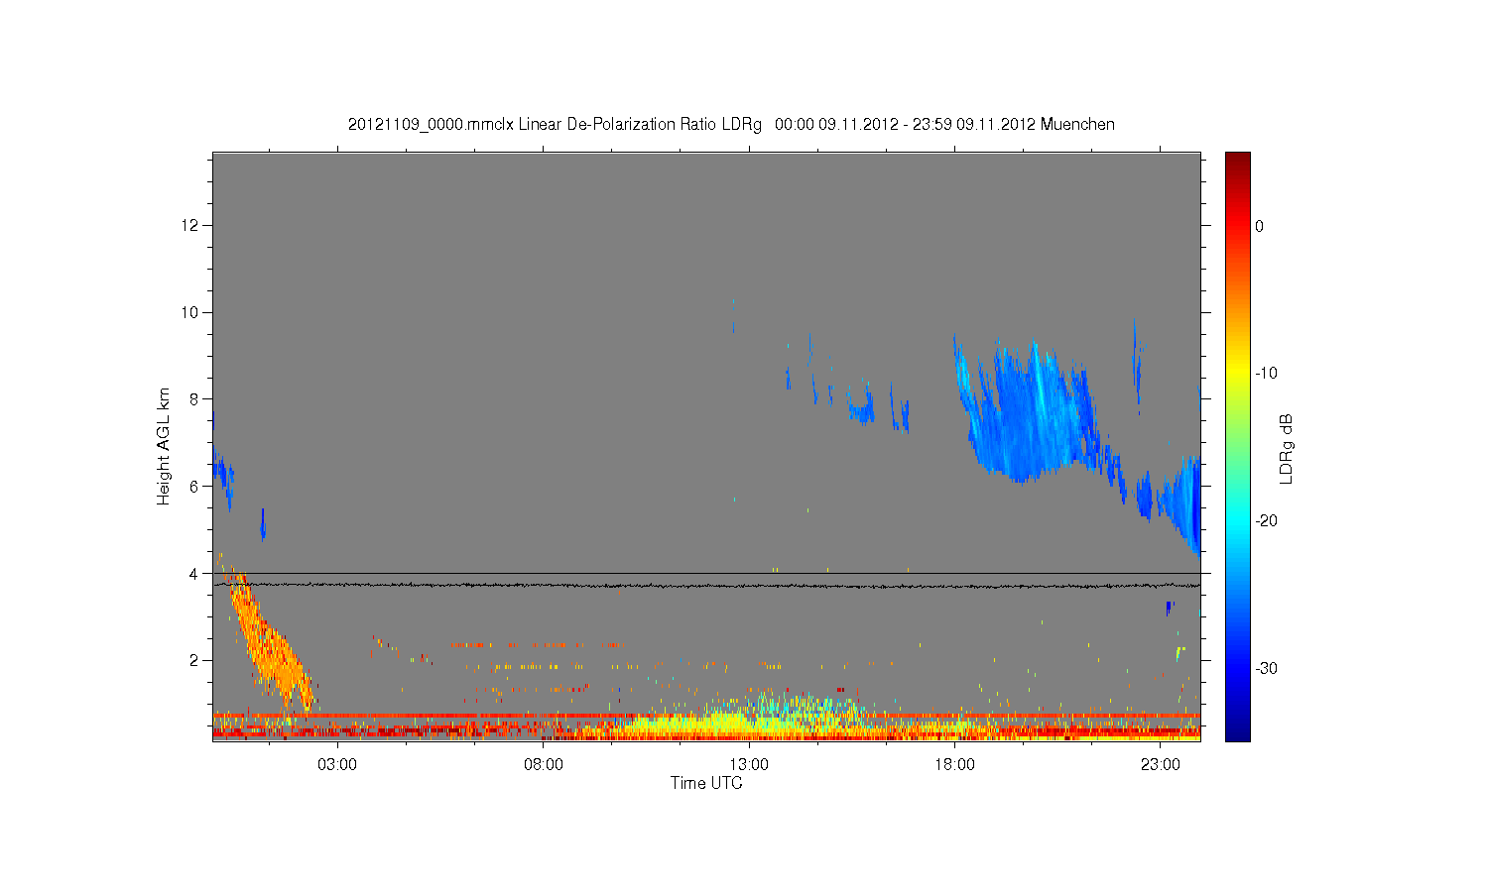Viewport: 1488px width, 892px height.
Task: Click the black horizontal line near 3.7 km
Action: pyautogui.click(x=706, y=586)
